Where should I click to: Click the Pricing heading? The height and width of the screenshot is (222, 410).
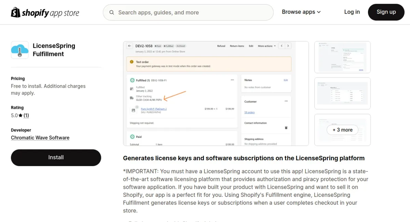[18, 79]
